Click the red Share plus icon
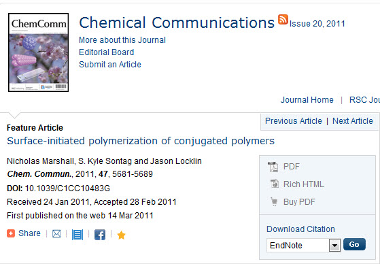 11,233
